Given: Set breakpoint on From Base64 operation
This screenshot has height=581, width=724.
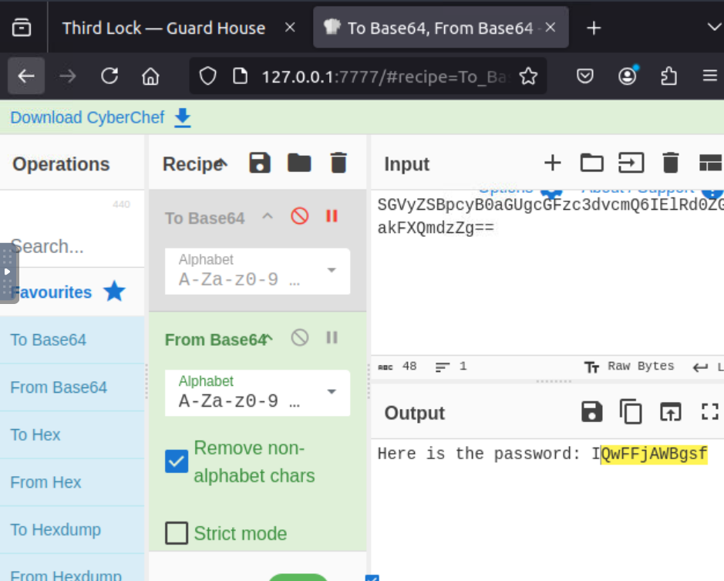Looking at the screenshot, I should coord(332,338).
